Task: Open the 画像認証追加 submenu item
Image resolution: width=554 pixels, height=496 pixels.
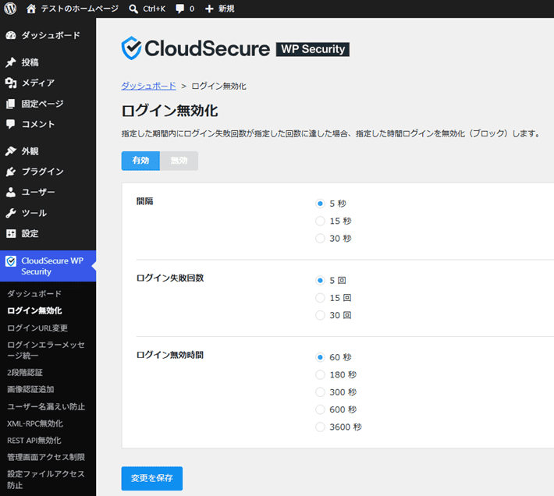Action: click(30, 389)
